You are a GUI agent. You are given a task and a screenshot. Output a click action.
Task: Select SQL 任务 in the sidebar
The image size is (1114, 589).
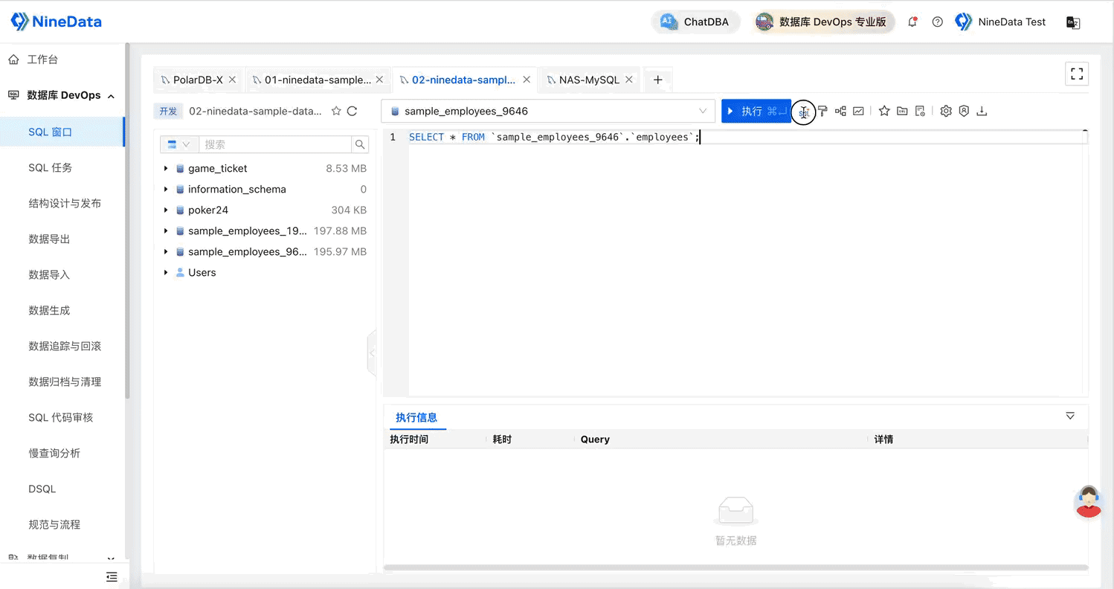(x=51, y=167)
